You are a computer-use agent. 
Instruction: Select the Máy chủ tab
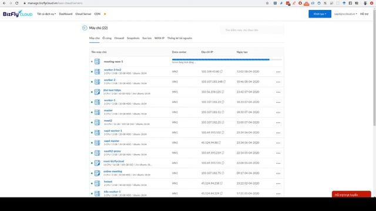point(94,38)
